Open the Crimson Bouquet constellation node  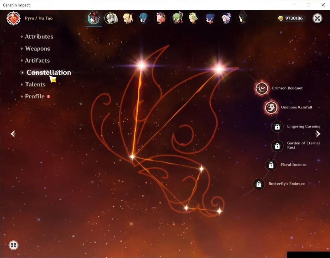point(262,88)
